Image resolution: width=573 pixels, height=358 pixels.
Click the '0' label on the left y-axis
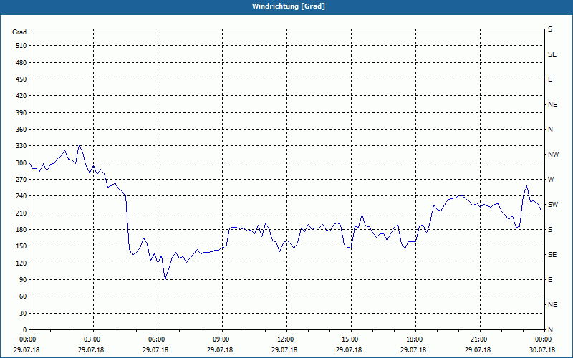pos(24,330)
